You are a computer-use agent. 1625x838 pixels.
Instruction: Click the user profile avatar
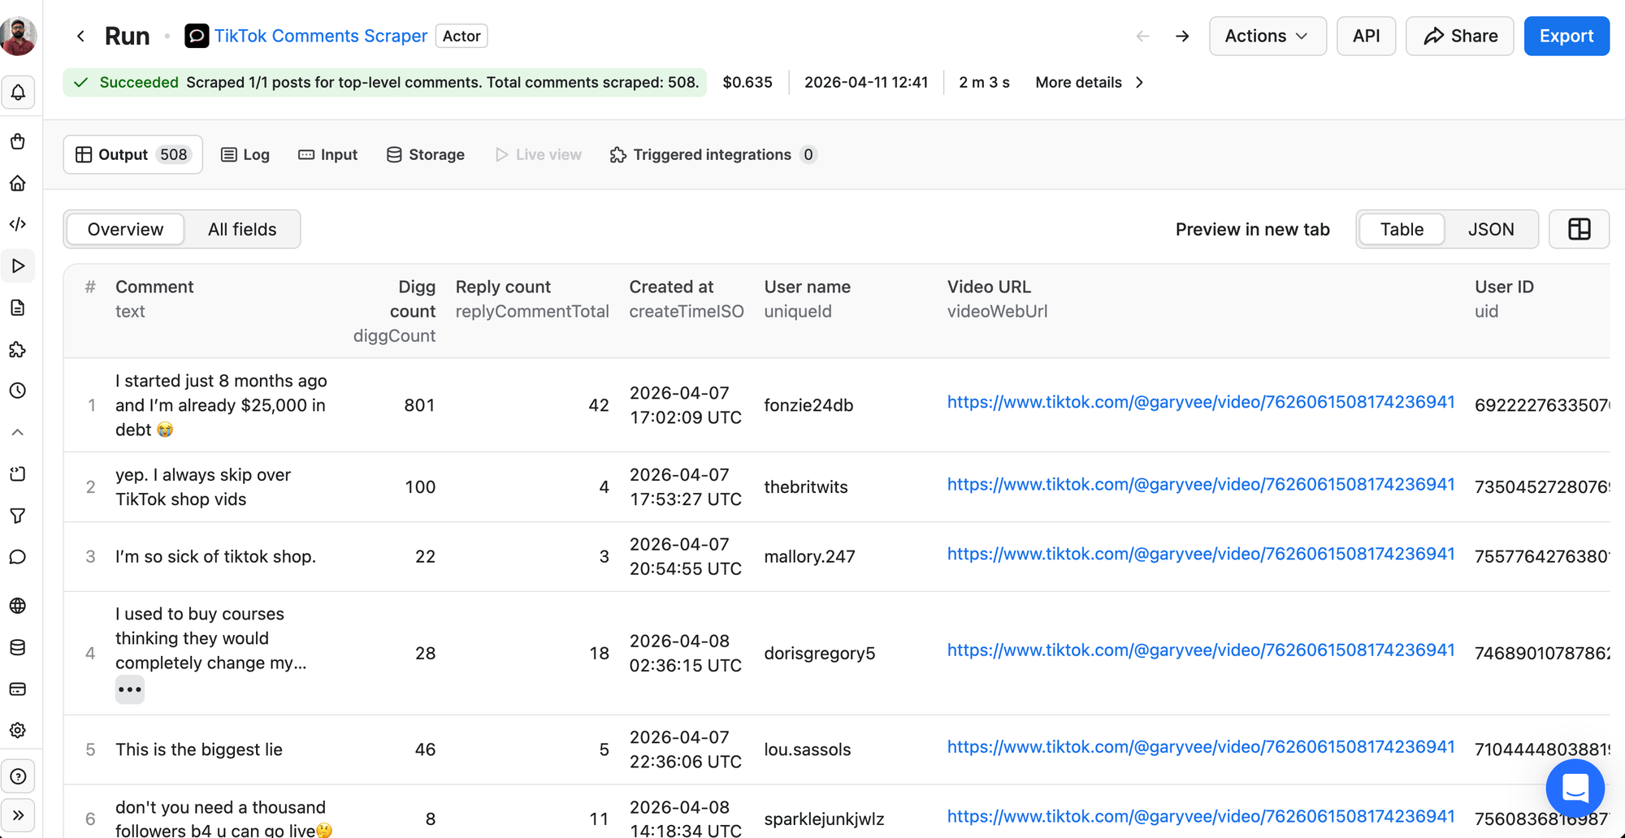pyautogui.click(x=18, y=36)
